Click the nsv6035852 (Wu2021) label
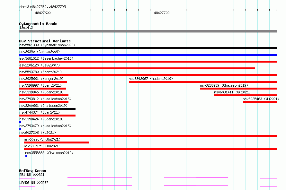 [42, 146]
